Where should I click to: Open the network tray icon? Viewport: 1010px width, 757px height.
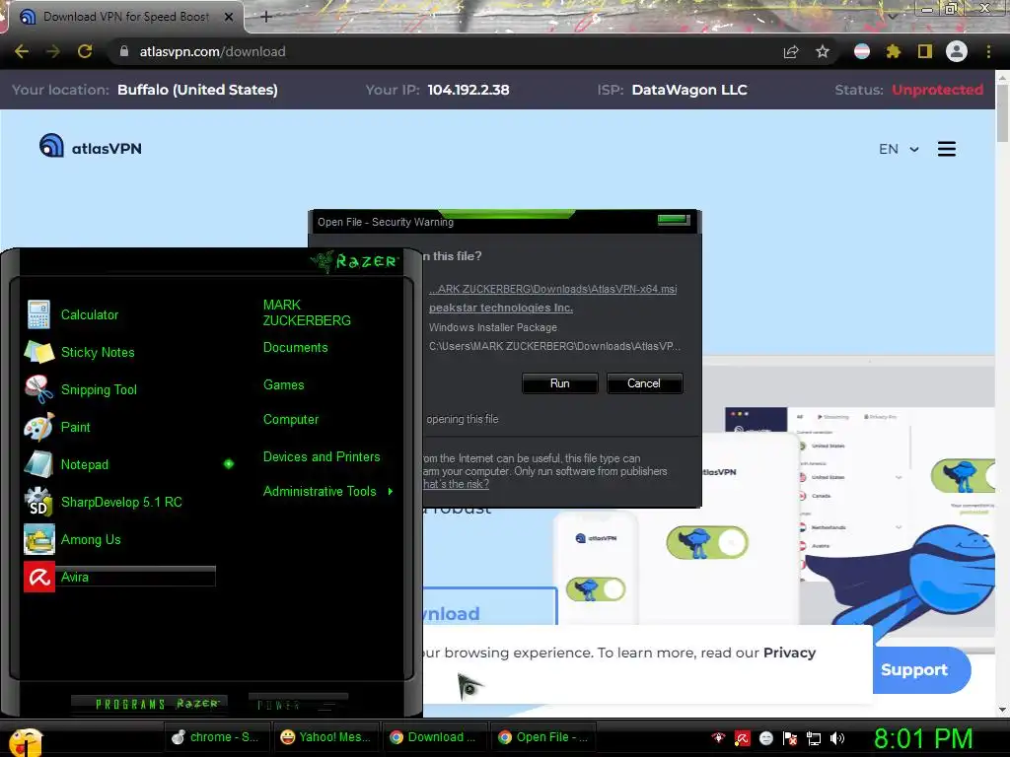tap(814, 738)
